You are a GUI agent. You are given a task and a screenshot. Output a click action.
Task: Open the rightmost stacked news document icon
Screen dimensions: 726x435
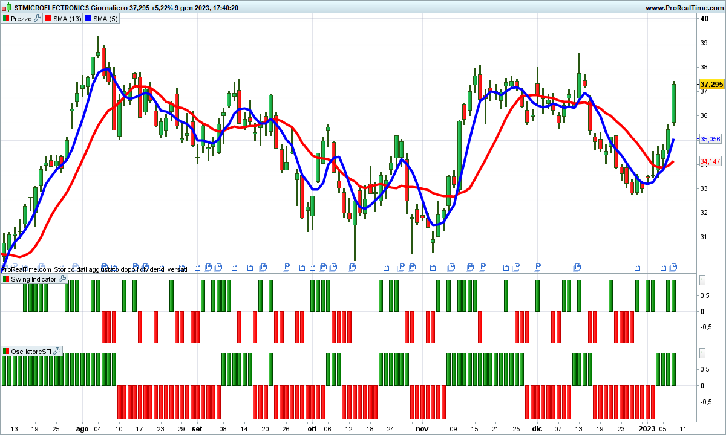(x=673, y=266)
